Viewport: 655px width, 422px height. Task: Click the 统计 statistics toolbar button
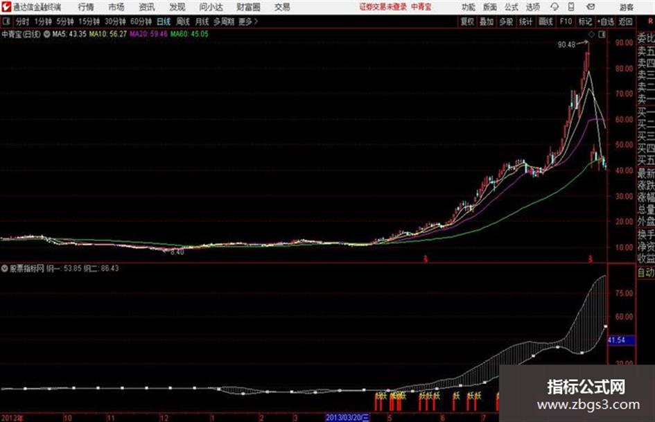click(525, 21)
